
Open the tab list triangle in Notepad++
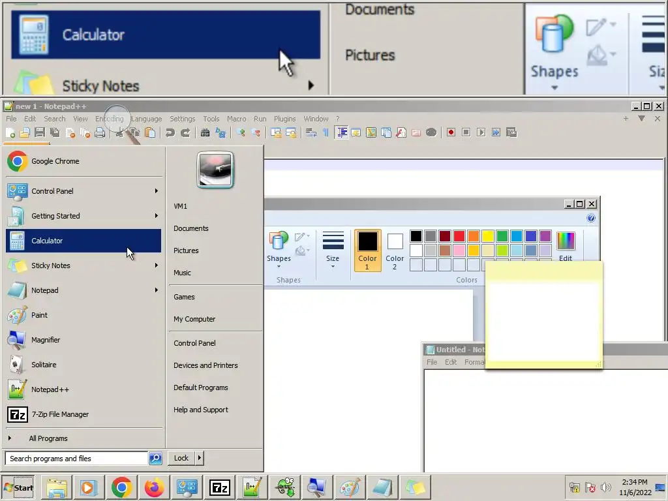[x=641, y=119]
